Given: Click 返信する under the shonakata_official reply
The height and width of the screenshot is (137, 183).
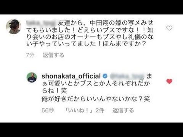Looking at the screenshot, I should (x=123, y=110).
